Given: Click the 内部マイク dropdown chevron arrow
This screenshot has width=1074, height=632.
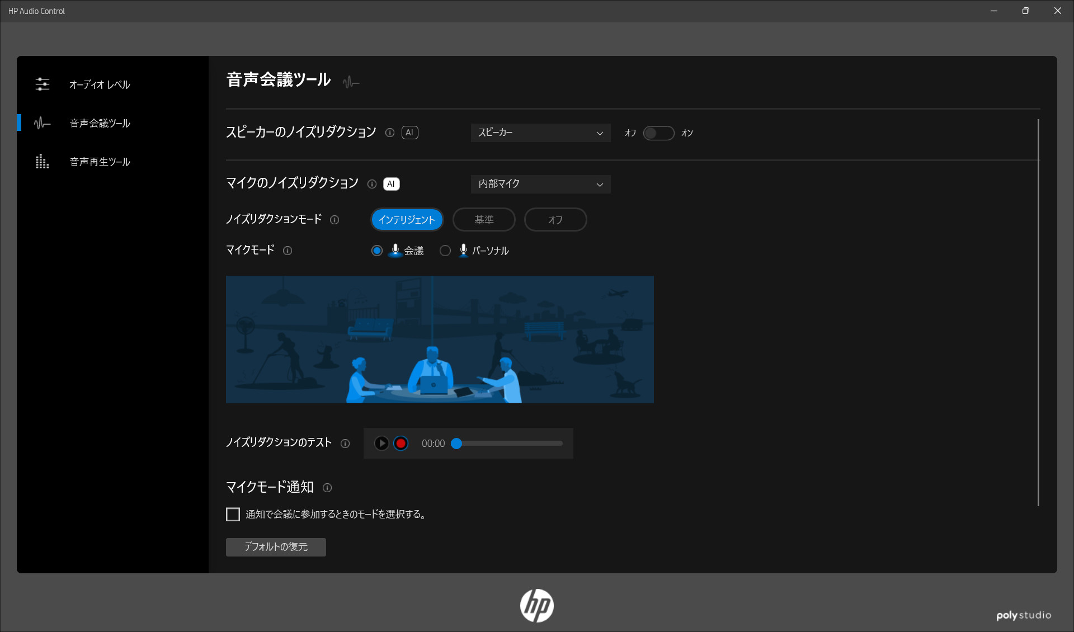Looking at the screenshot, I should 600,185.
